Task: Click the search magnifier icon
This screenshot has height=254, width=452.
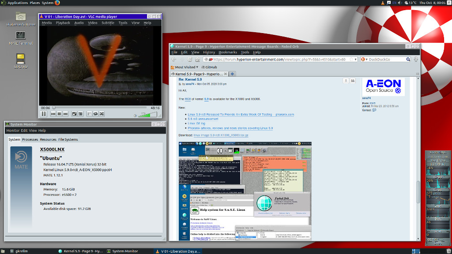Action: (x=408, y=60)
